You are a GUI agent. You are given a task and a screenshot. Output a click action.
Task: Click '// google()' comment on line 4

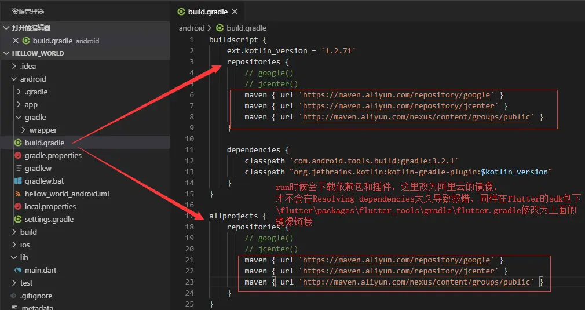click(269, 73)
